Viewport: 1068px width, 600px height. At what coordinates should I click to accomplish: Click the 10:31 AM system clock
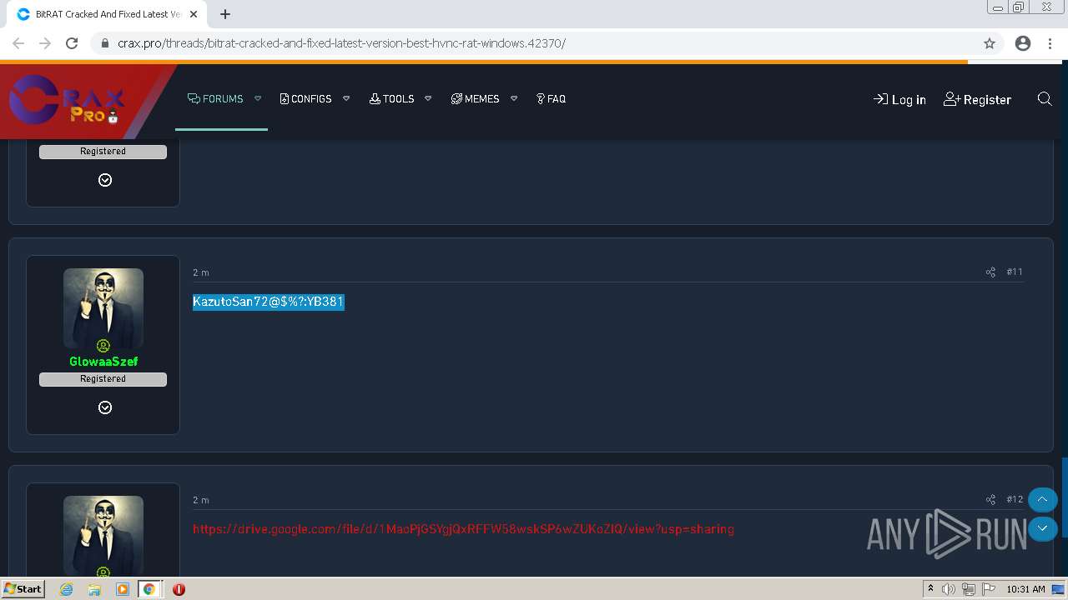coord(1025,589)
